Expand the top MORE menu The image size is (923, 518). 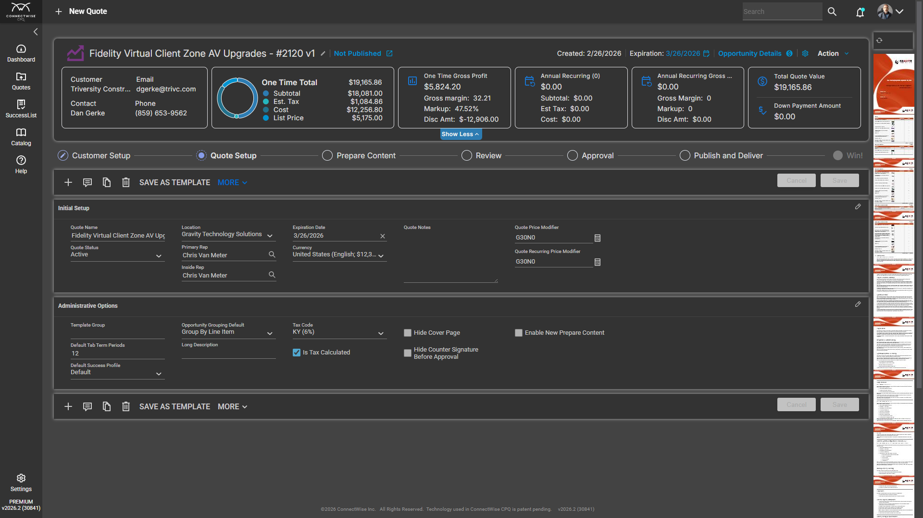pyautogui.click(x=232, y=183)
